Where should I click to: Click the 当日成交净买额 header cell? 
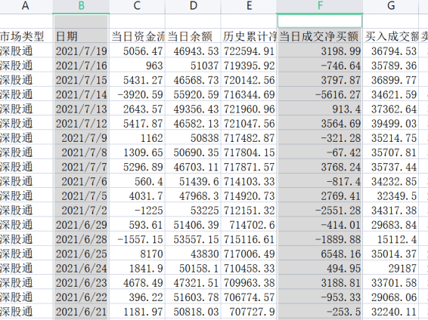(320, 36)
